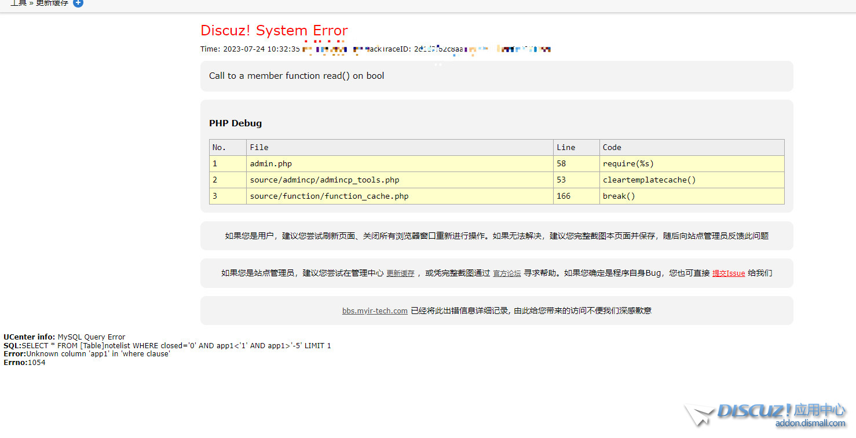Viewport: 856px width, 438px height.
Task: Click the blue plus icon beside the breadcrumb
Action: [x=78, y=3]
